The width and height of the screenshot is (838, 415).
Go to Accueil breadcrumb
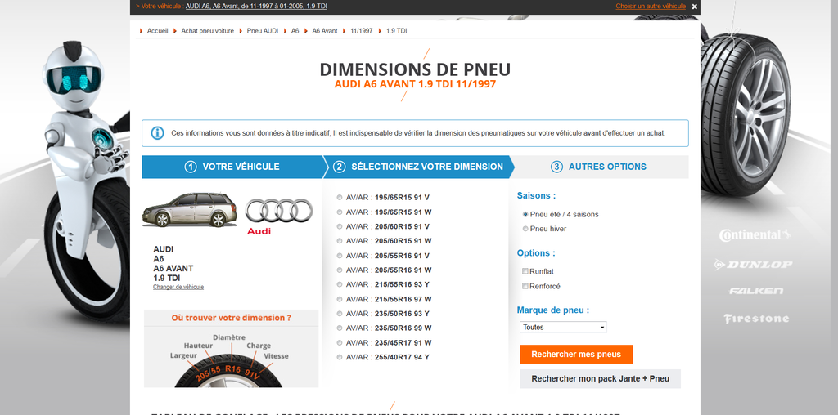(x=158, y=31)
